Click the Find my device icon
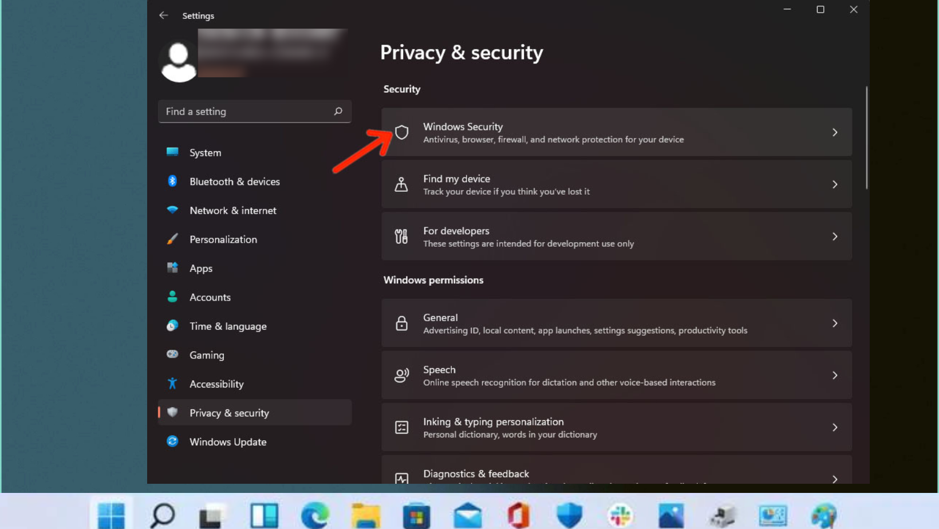The image size is (939, 529). (401, 184)
